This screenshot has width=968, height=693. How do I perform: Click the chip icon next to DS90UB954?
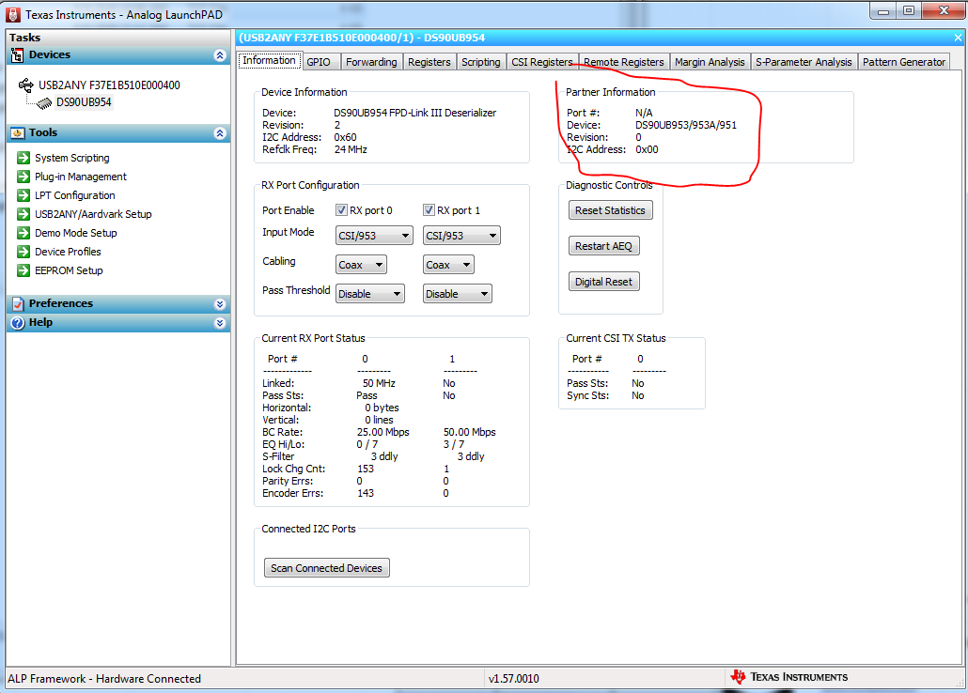[44, 103]
